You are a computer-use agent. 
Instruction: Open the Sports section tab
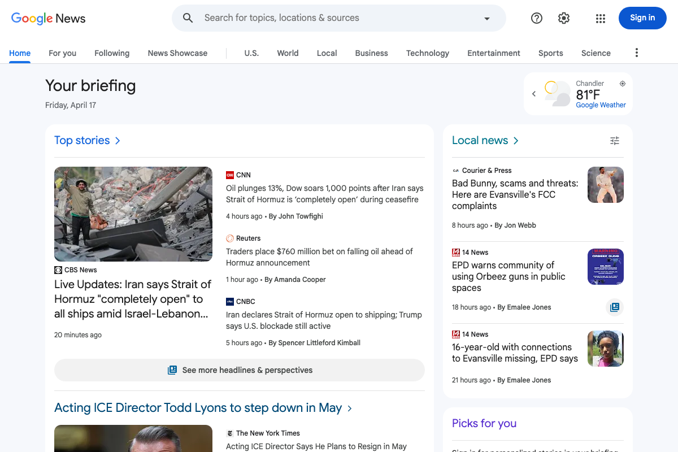point(550,53)
